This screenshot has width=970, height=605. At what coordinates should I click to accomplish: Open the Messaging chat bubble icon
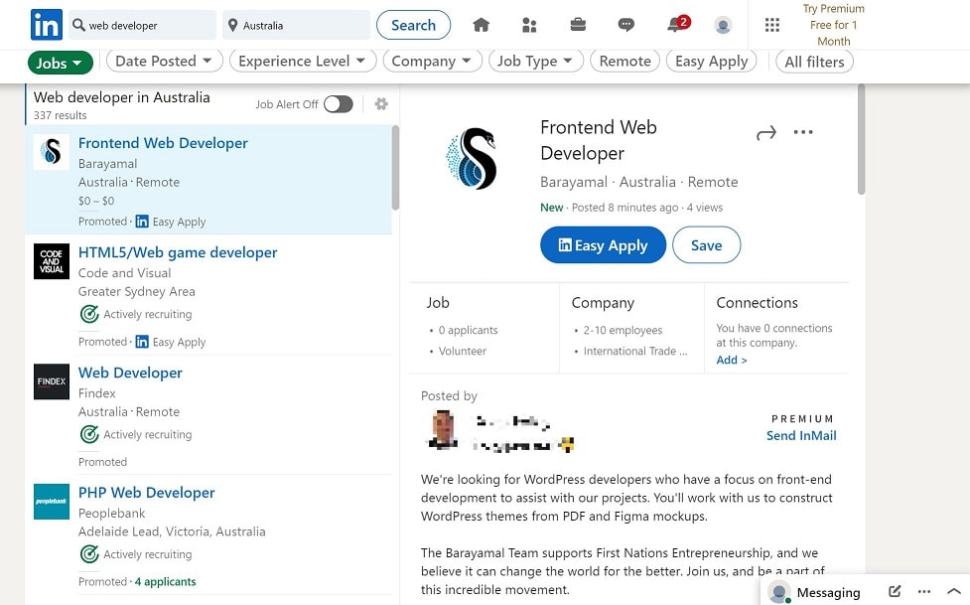(625, 25)
